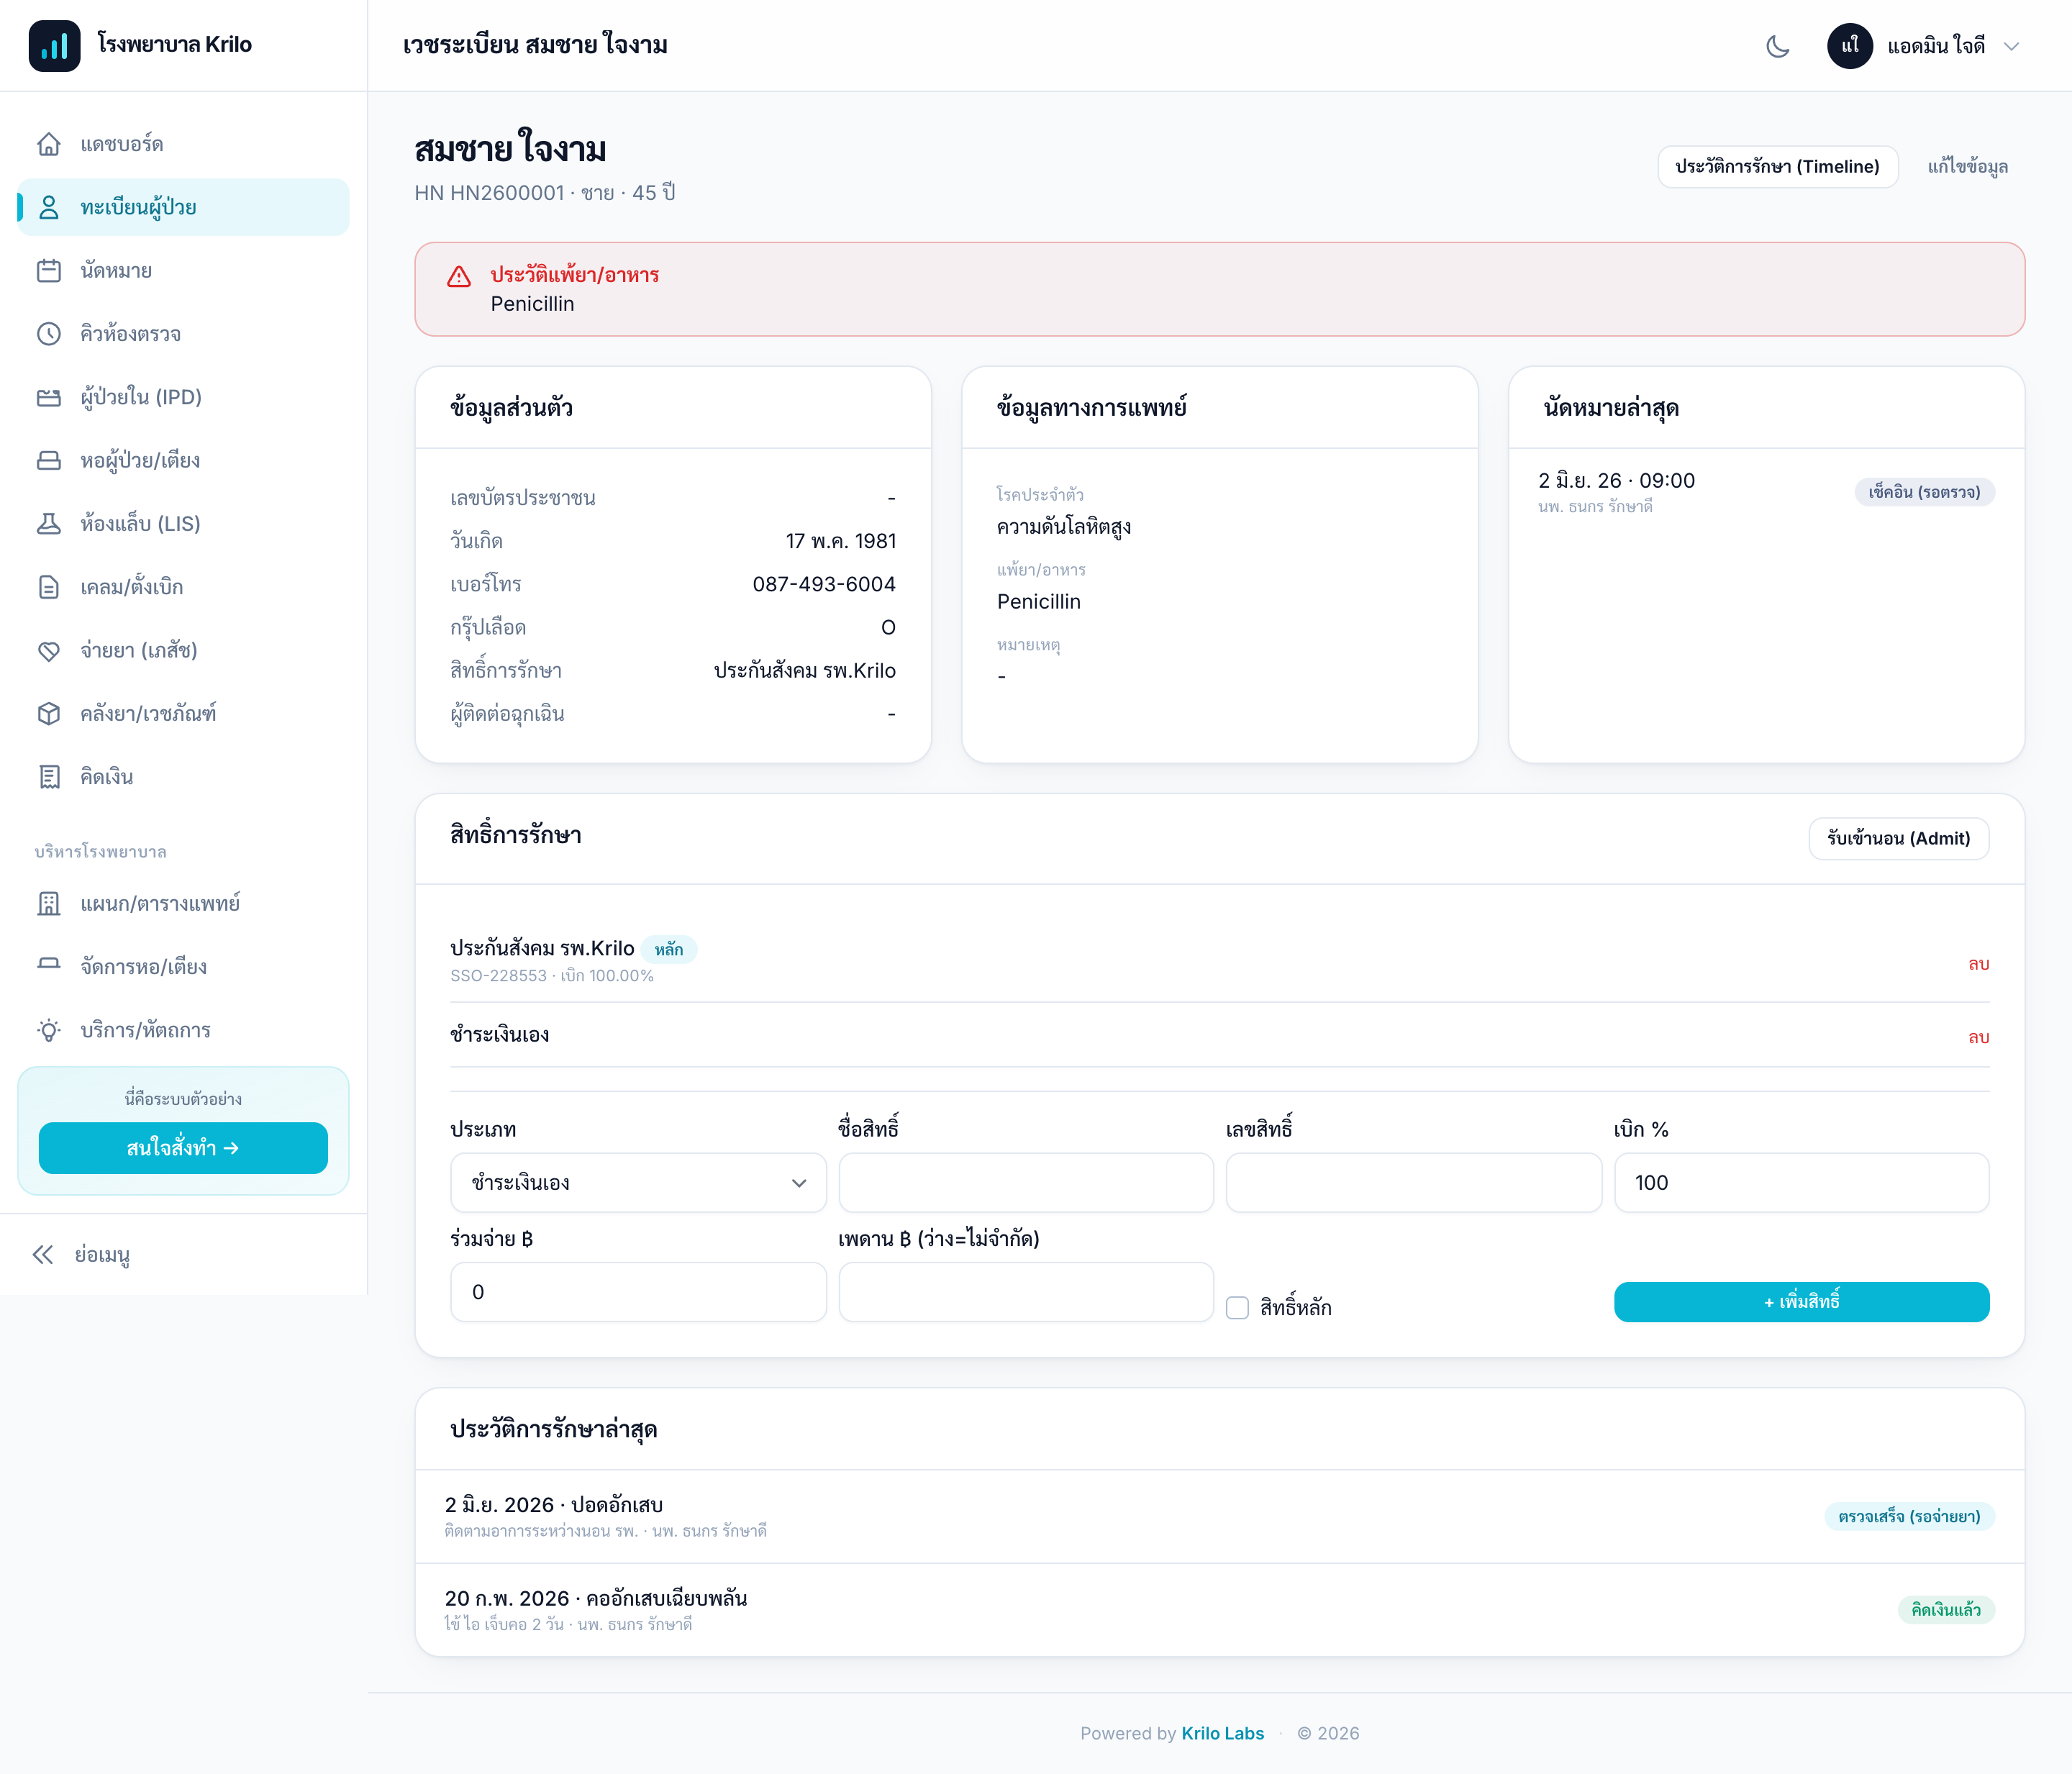Click the phone number 087-493-6004
This screenshot has height=1774, width=2072.
824,584
